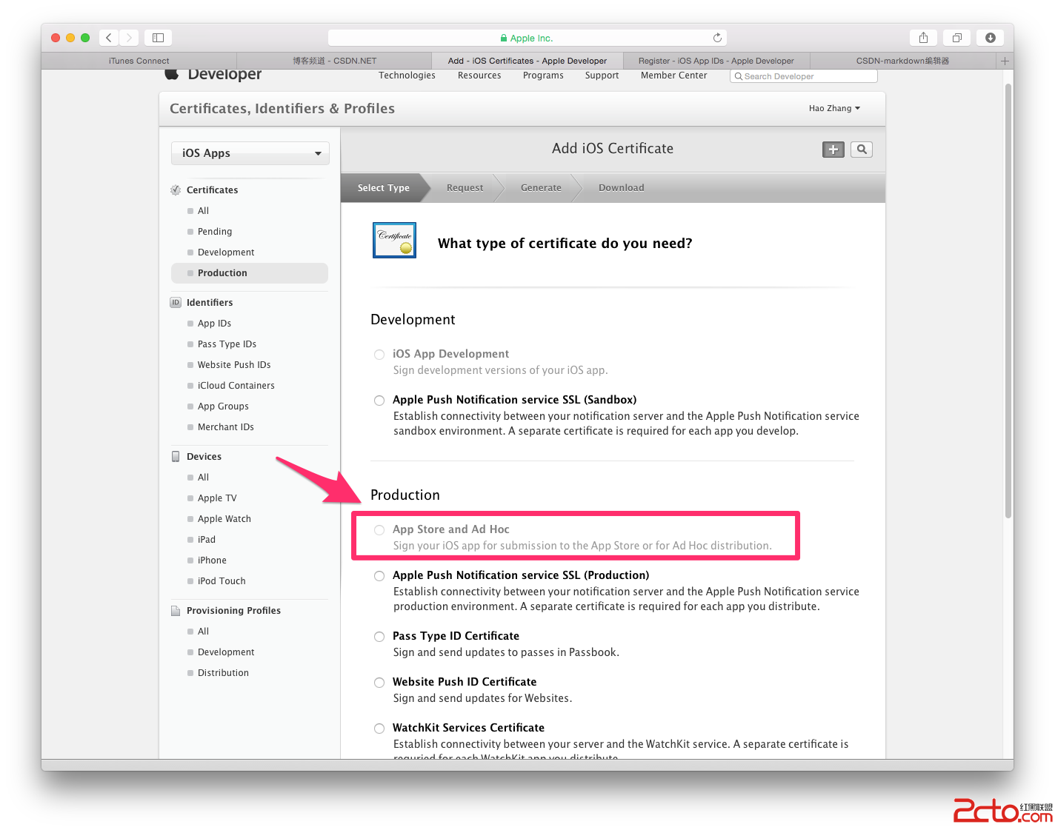Open the Safari share menu
Image resolution: width=1055 pixels, height=830 pixels.
point(923,38)
